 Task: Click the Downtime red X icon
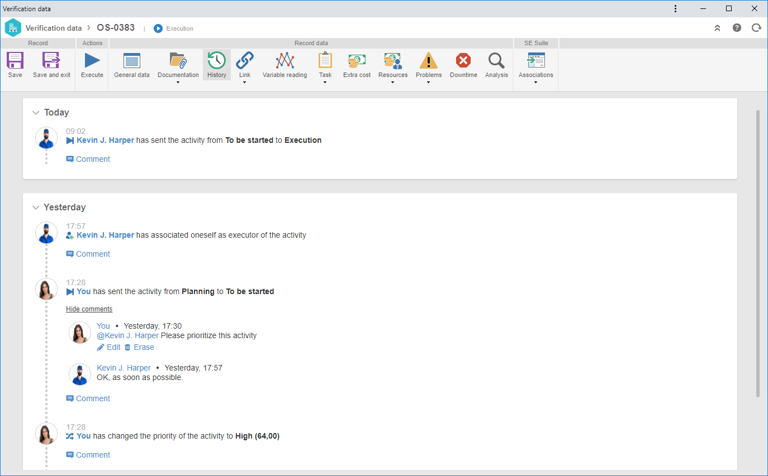click(463, 60)
